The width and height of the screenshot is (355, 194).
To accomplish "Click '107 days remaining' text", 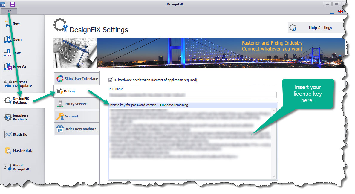I will pyautogui.click(x=174, y=105).
